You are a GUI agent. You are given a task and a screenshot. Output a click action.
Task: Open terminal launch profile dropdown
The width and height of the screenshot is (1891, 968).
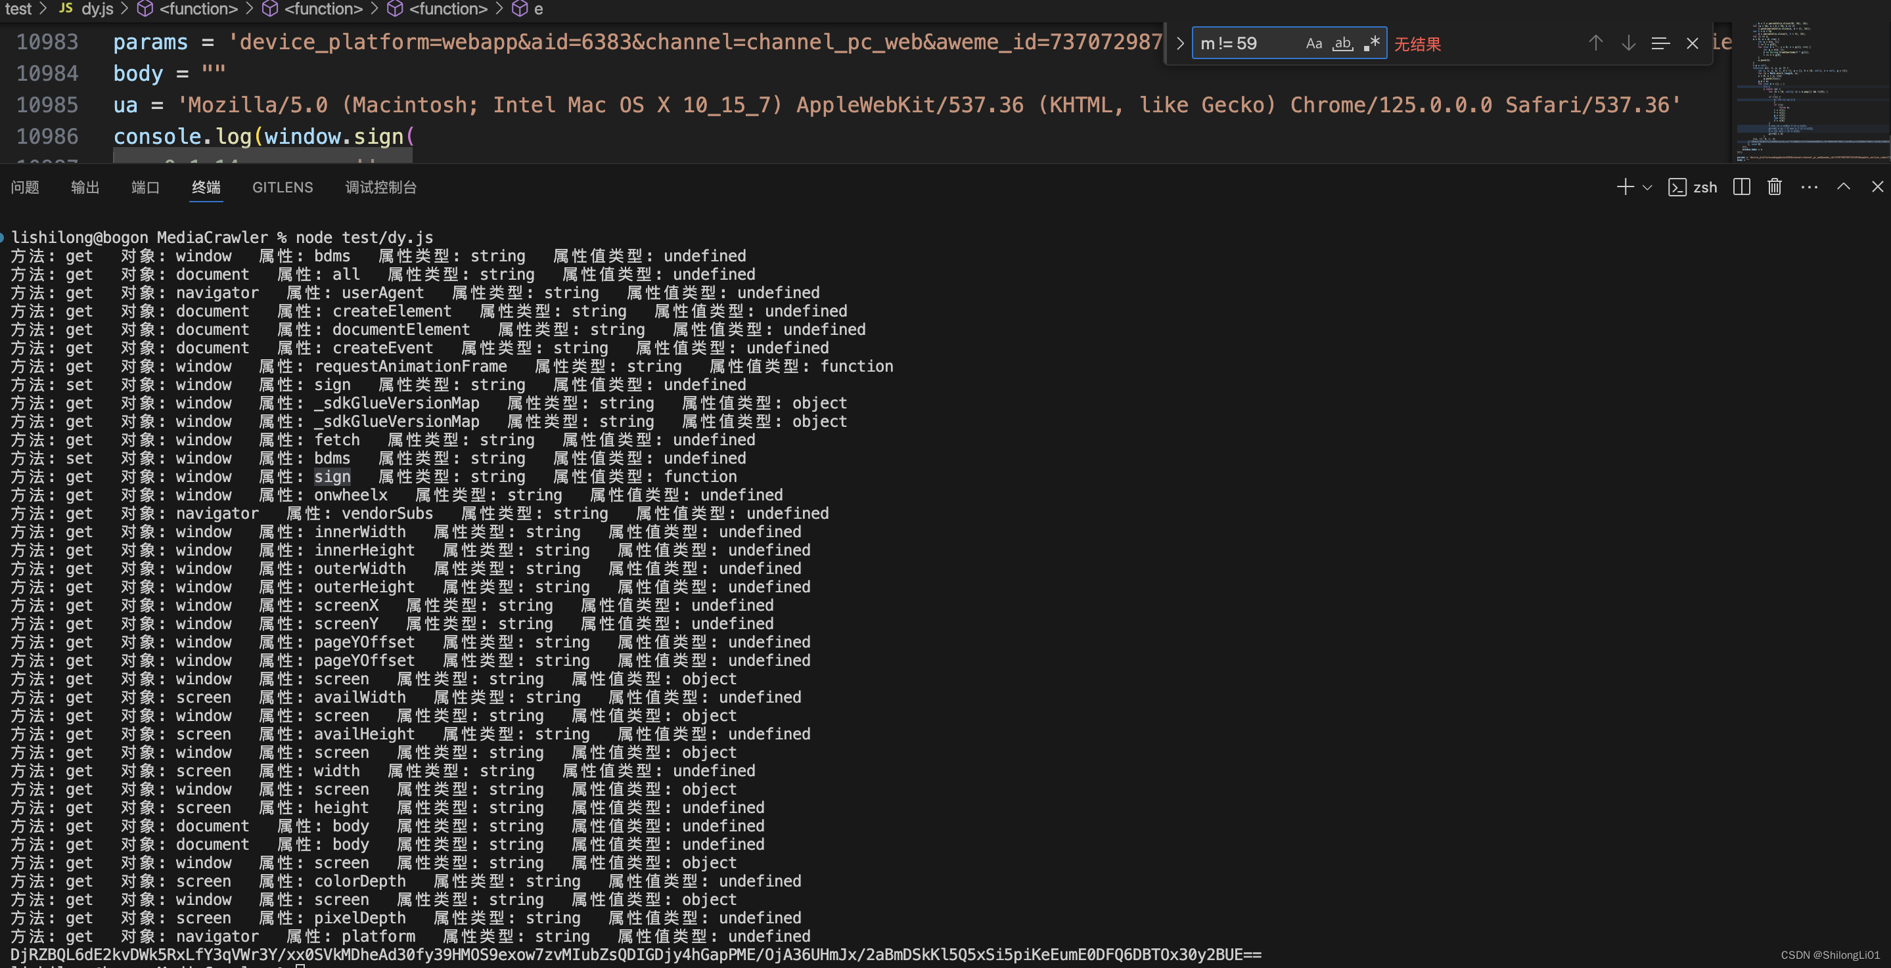[x=1647, y=187]
